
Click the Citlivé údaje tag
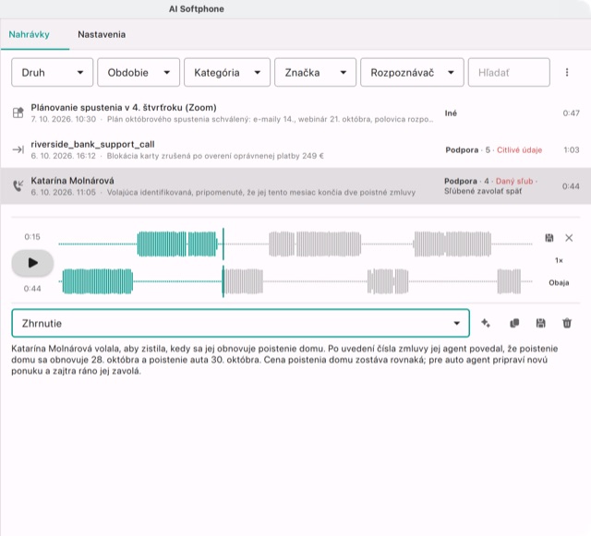coord(519,150)
